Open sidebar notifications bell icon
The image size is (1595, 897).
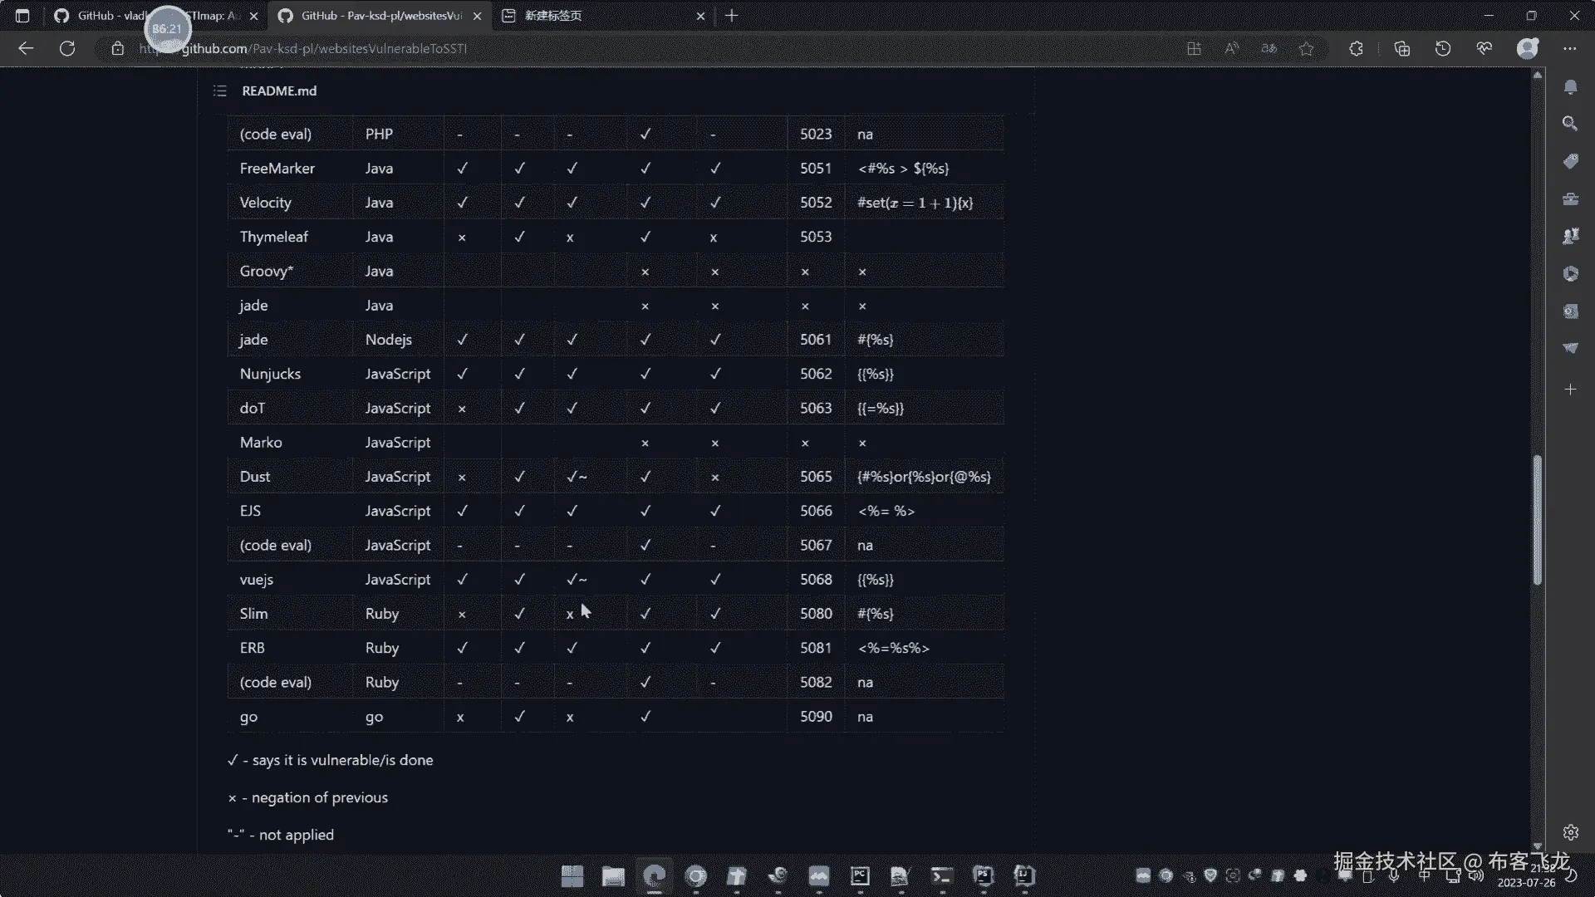(1569, 86)
